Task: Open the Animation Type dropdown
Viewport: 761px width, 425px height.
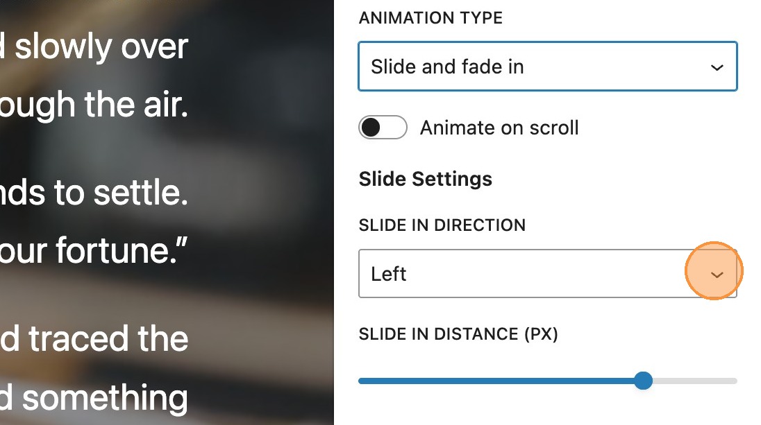Action: (546, 67)
